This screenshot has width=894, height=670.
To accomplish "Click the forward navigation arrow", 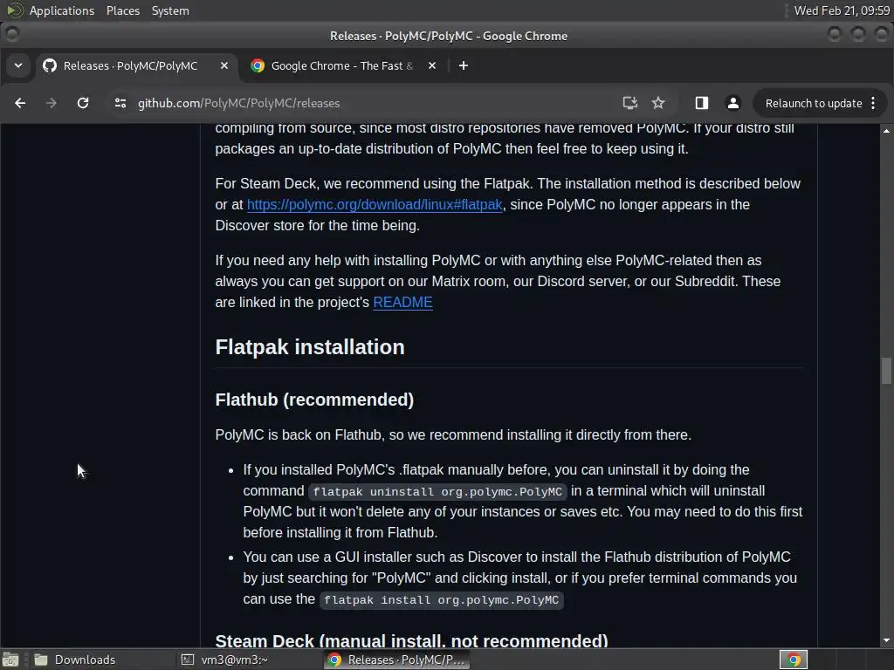I will [x=52, y=103].
